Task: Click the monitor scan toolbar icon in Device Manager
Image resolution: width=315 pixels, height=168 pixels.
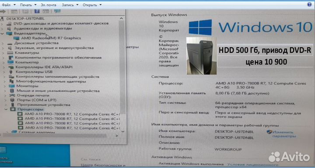Action: (57, 11)
